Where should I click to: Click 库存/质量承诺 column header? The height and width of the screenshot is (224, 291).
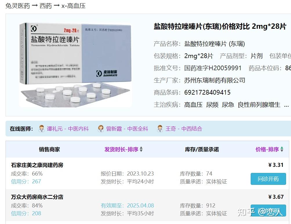(x=202, y=149)
